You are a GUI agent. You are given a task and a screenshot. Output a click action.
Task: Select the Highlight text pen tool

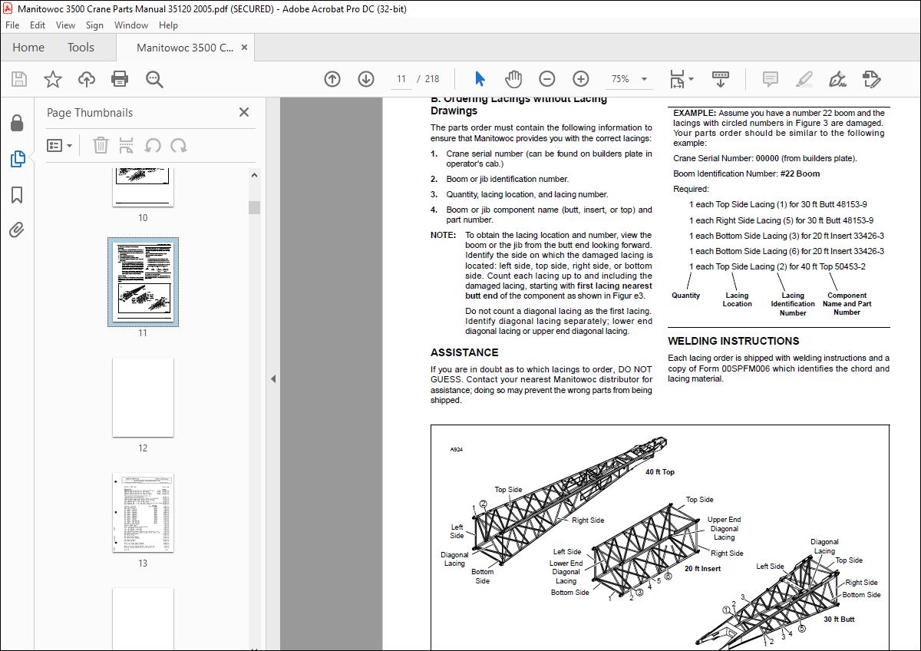804,79
